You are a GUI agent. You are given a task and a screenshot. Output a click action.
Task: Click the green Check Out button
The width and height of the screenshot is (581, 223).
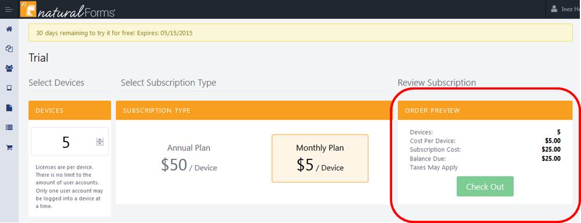(x=485, y=187)
